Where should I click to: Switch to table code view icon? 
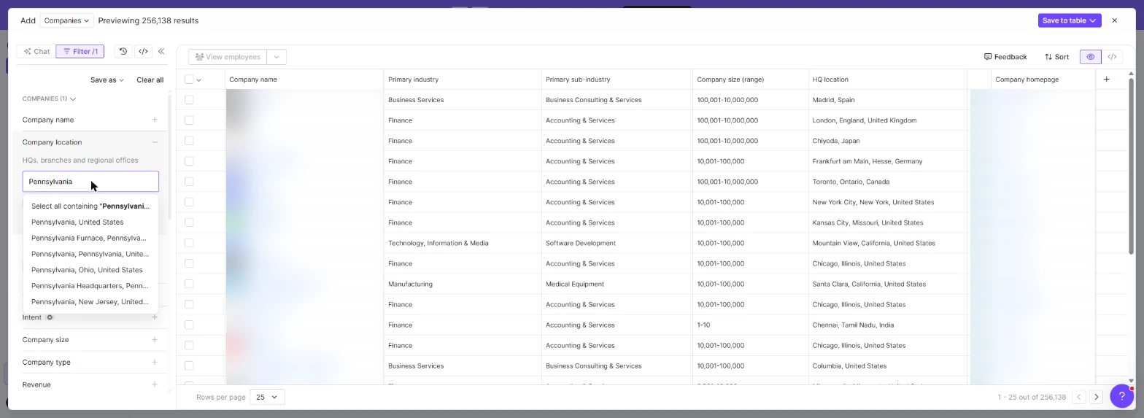pos(1112,57)
